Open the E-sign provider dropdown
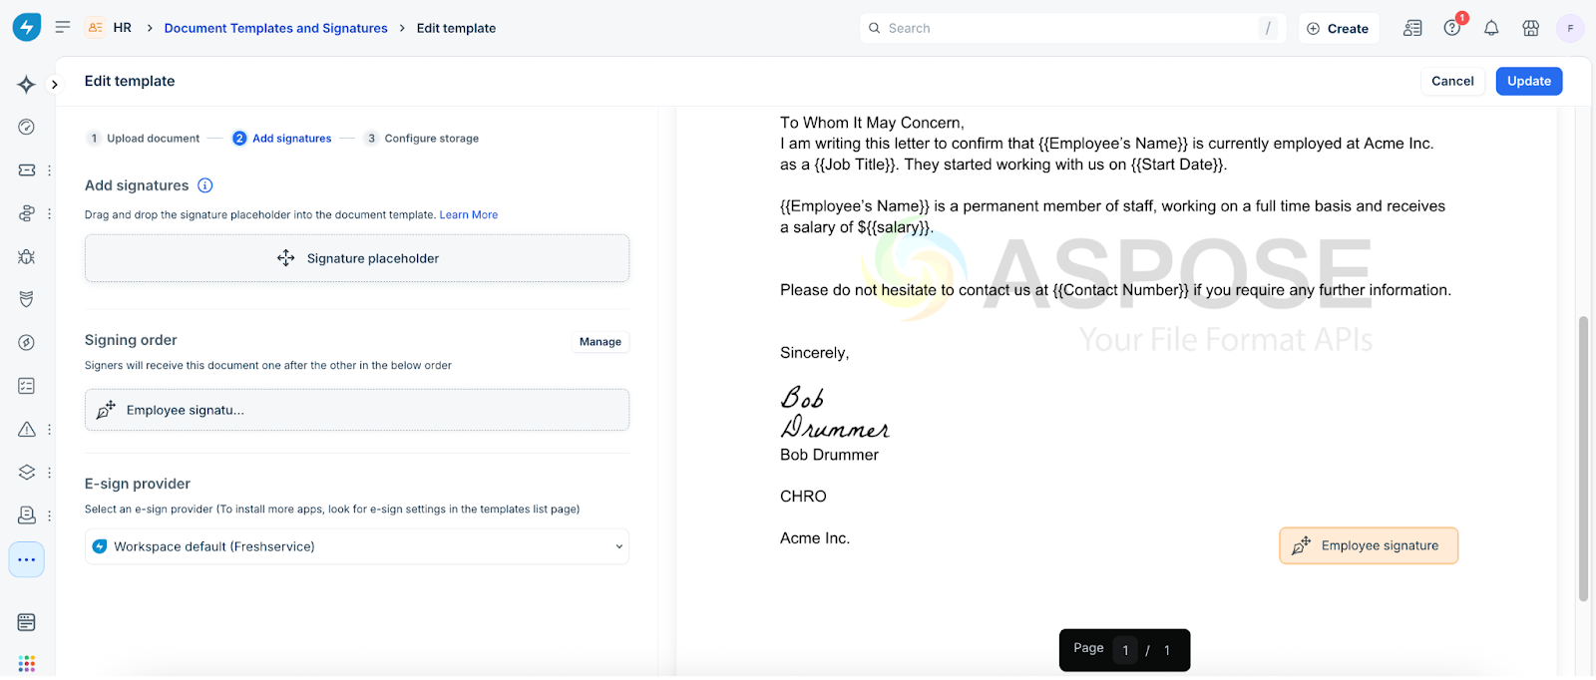 pyautogui.click(x=357, y=546)
